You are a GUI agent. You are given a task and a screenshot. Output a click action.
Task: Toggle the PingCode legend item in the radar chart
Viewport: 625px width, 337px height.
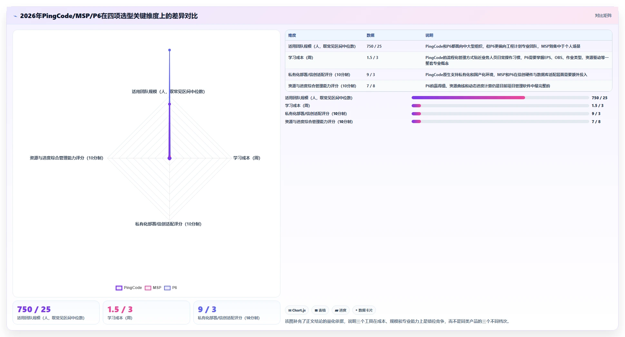(x=129, y=288)
